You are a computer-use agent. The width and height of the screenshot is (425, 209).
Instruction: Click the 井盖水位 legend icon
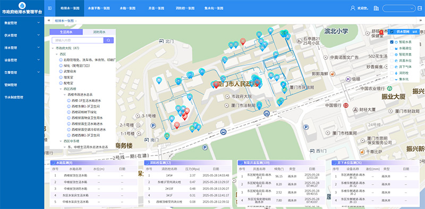[x=396, y=60]
